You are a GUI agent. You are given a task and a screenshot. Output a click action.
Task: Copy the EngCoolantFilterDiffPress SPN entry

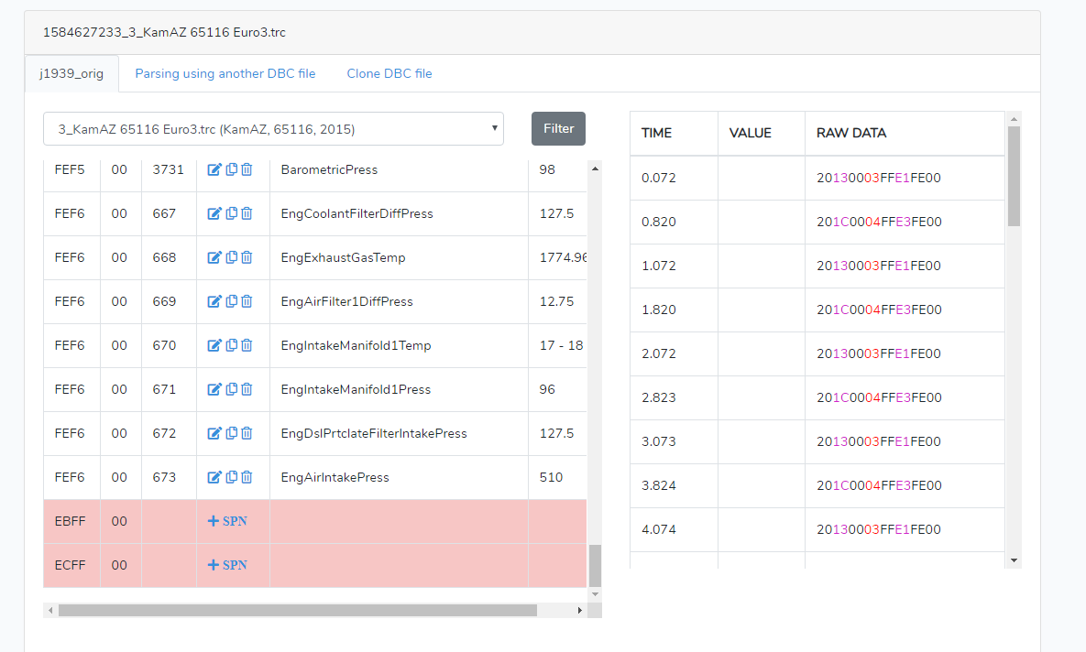click(231, 213)
